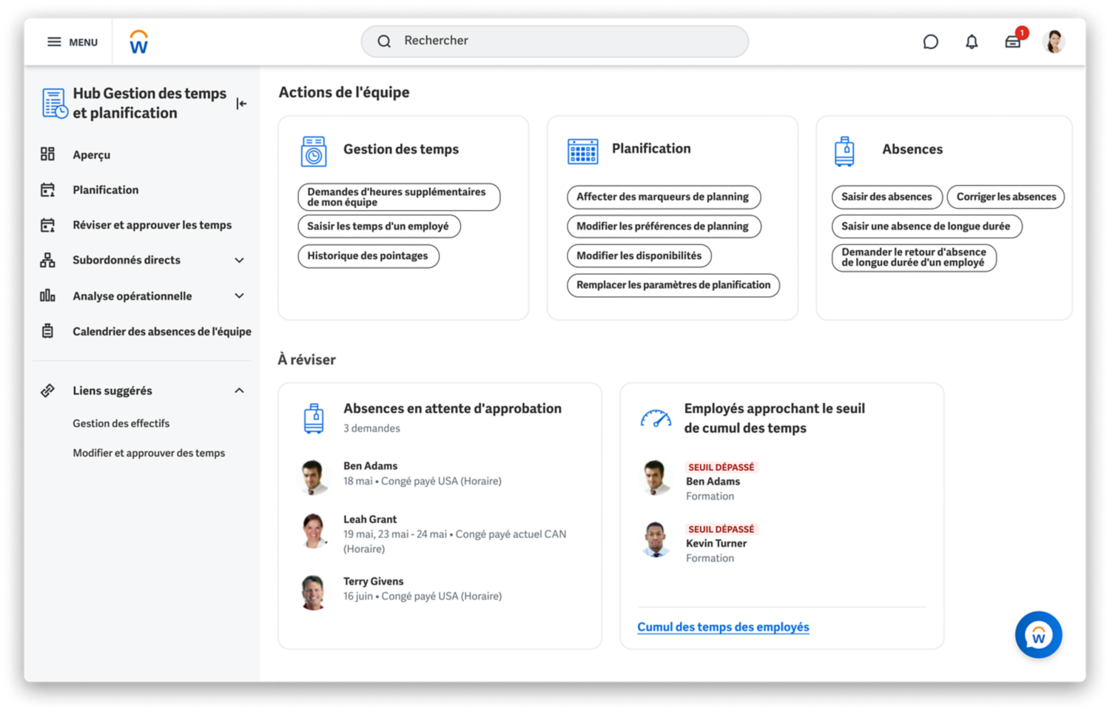Click the '3 demandes' count text
Image resolution: width=1110 pixels, height=712 pixels.
pos(371,429)
